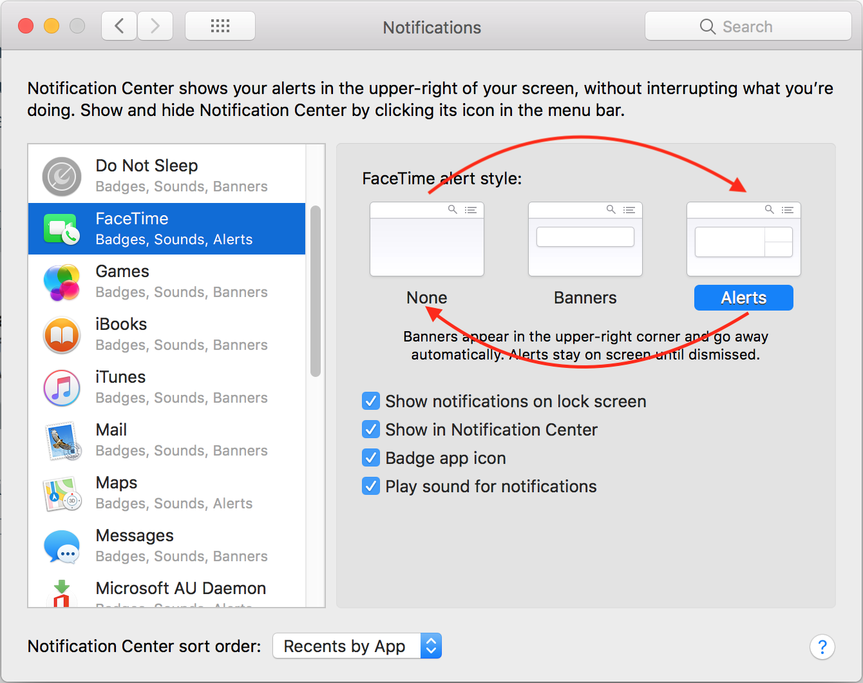Viewport: 863px width, 683px height.
Task: Click the Alerts style button
Action: tap(743, 298)
